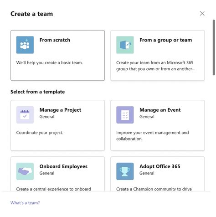Click the Onboard Employees handshake icon
The width and height of the screenshot is (216, 217).
[25, 171]
